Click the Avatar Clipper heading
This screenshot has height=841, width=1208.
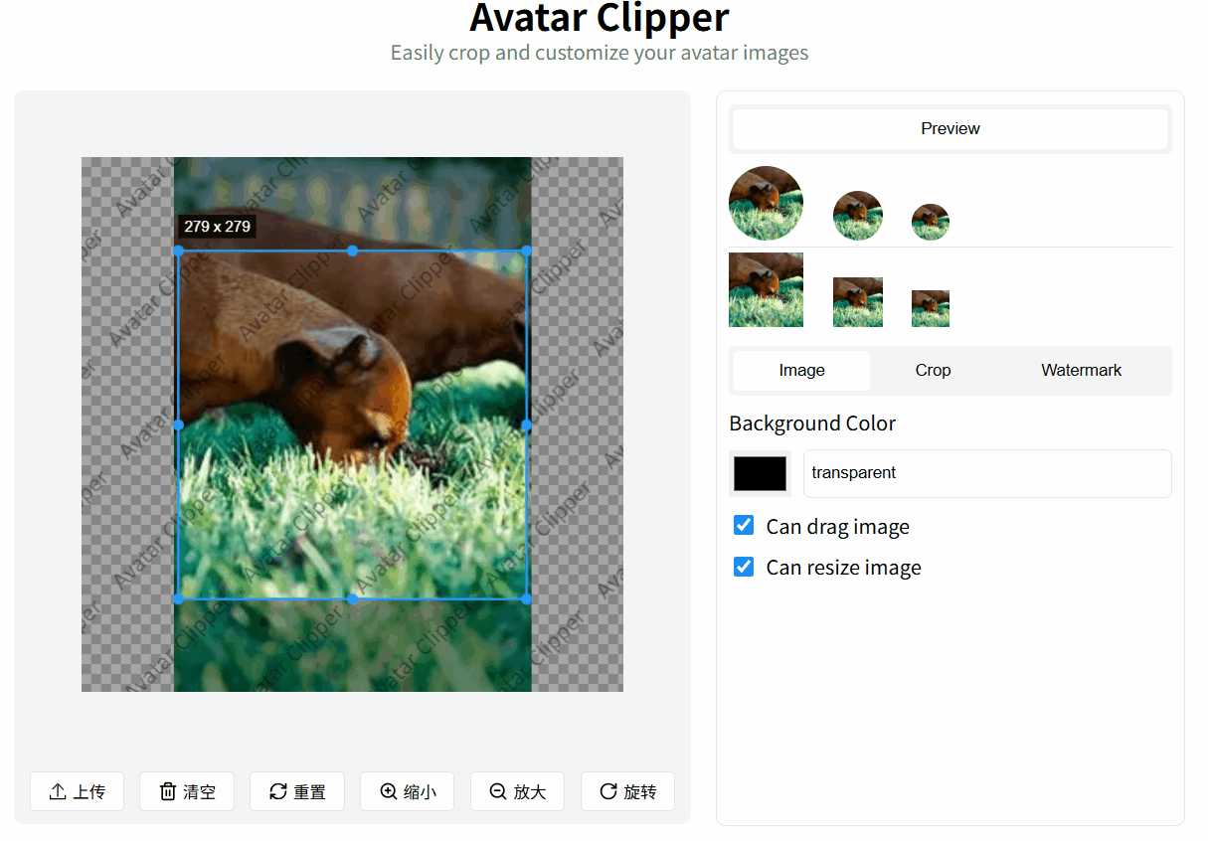coord(600,17)
